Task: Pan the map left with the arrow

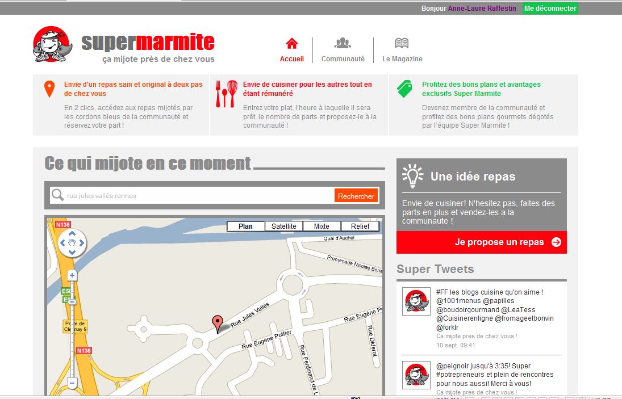Action: point(62,243)
